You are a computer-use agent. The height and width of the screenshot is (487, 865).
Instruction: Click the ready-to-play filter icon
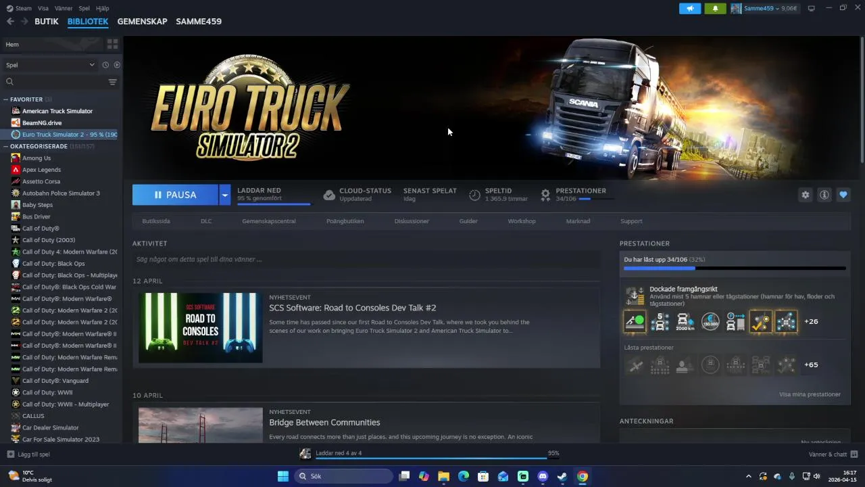tap(117, 65)
